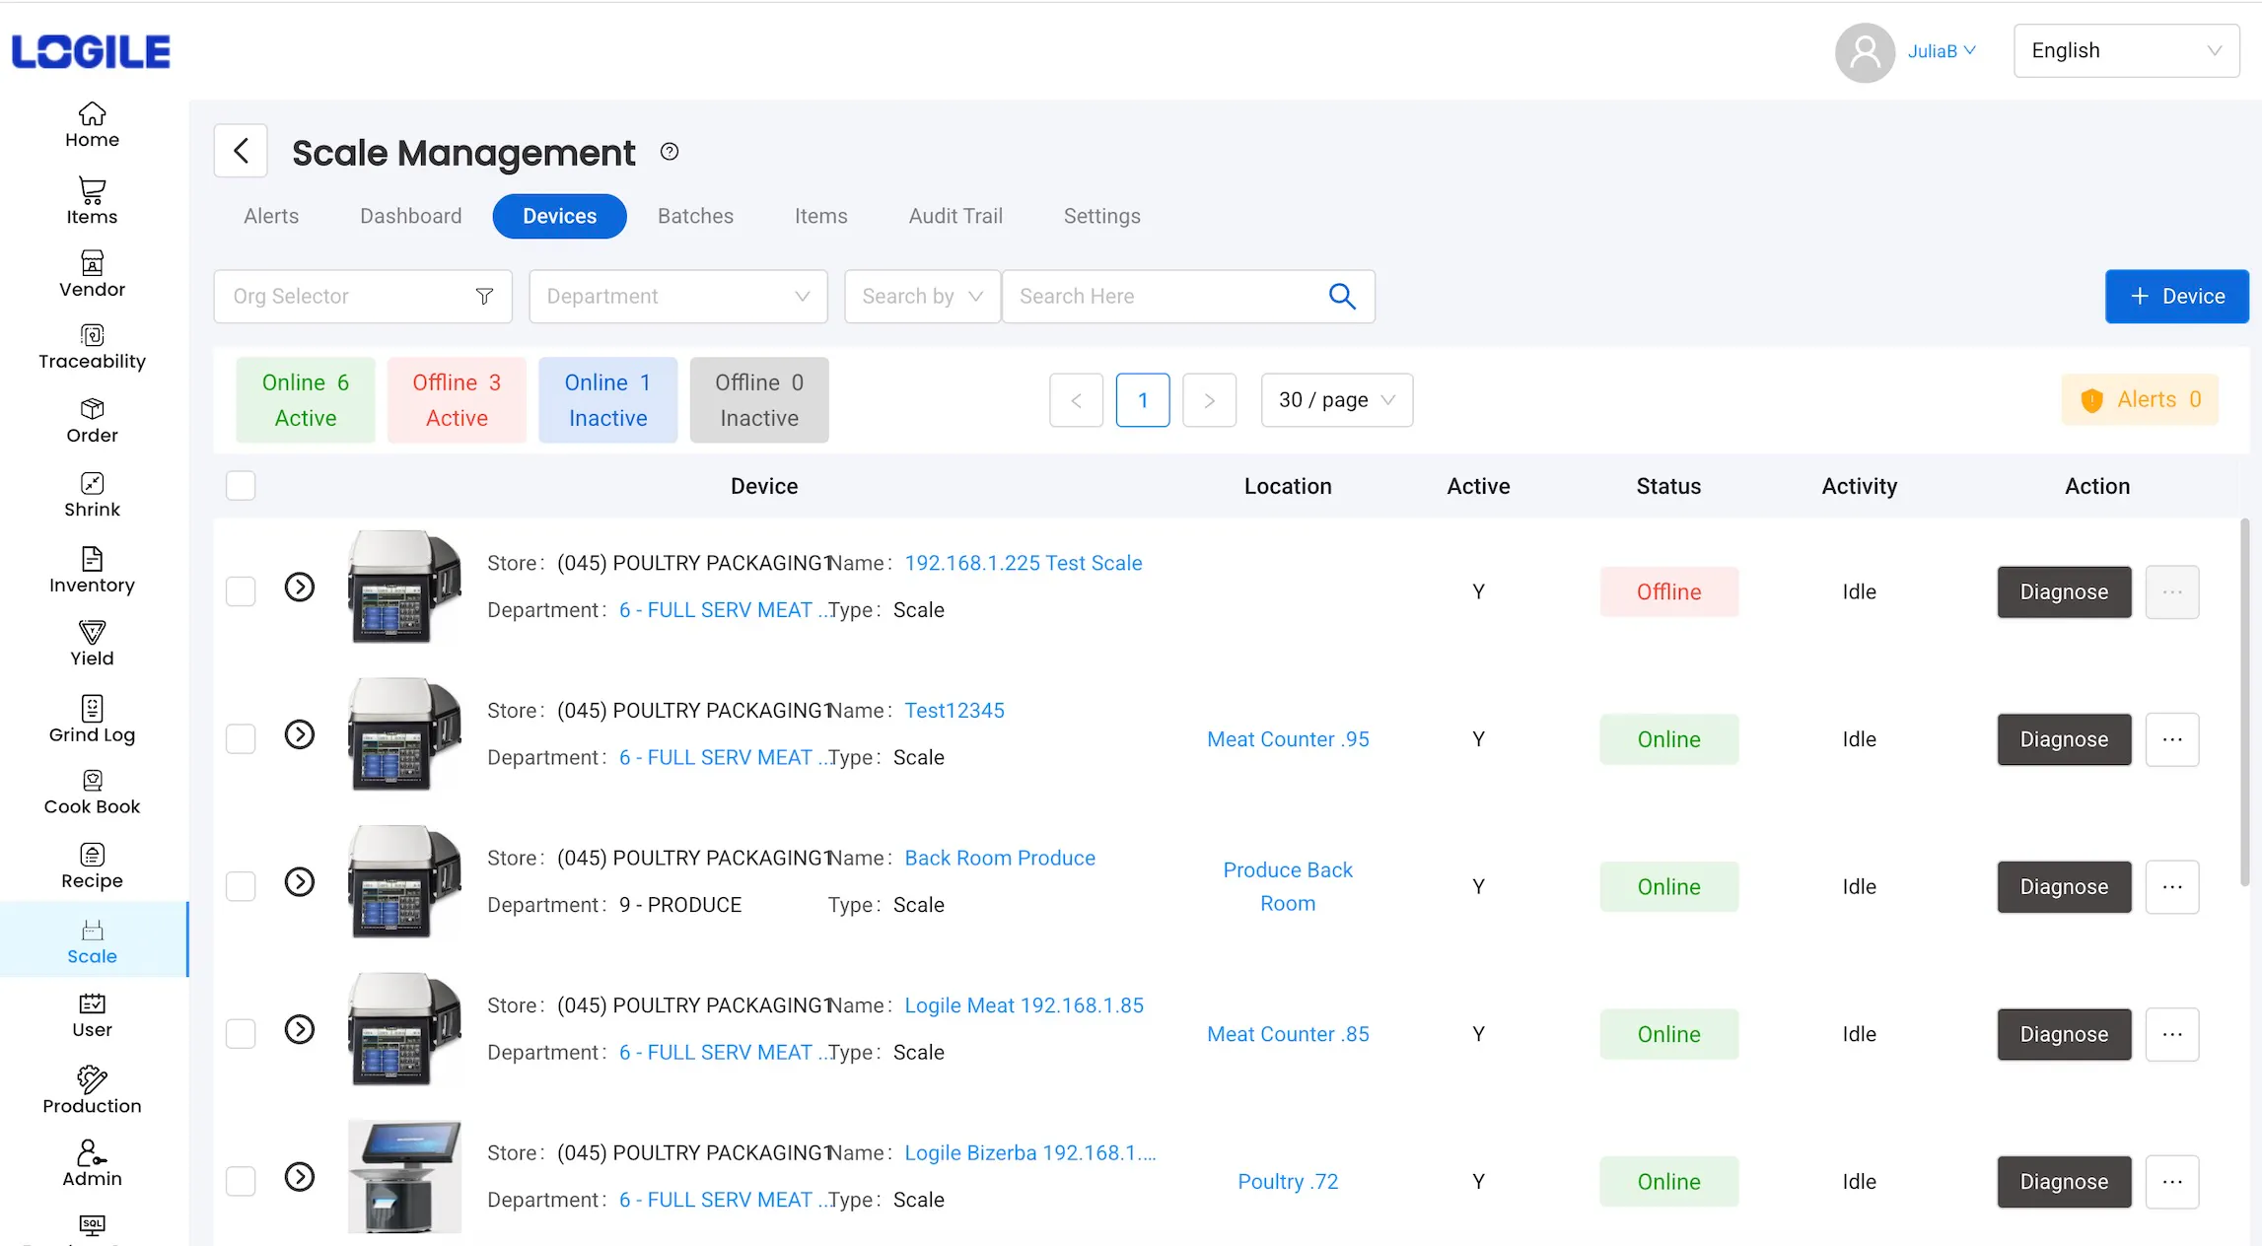2262x1246 pixels.
Task: Go to Shrink in the sidebar
Action: pyautogui.click(x=92, y=495)
